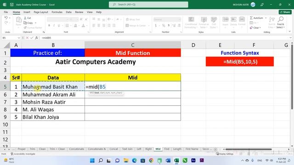
Task: Open the Length sheet tab
Action: (177, 149)
